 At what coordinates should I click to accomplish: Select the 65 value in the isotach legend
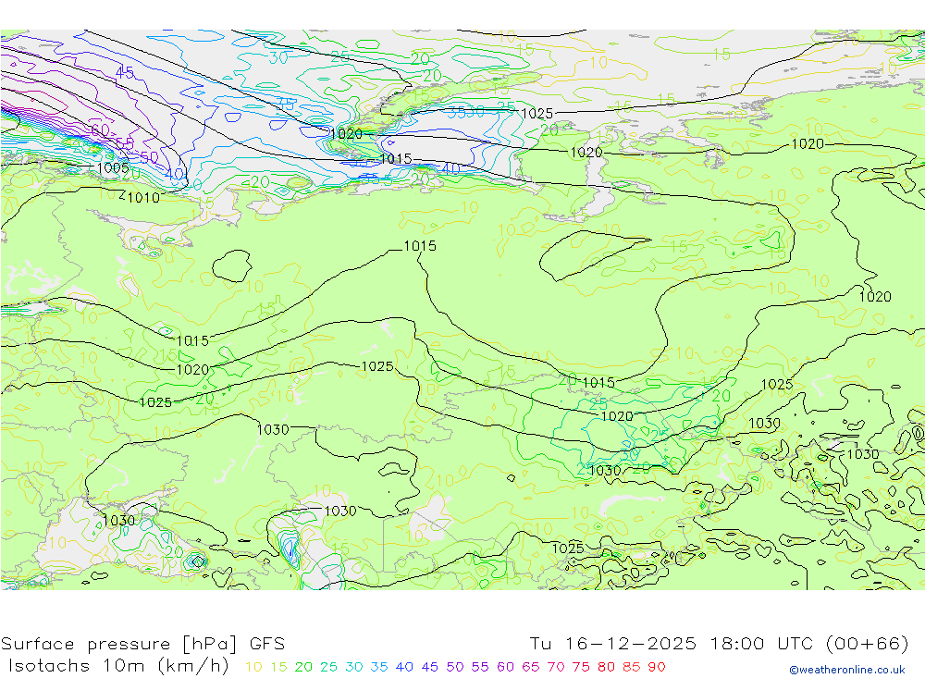click(530, 668)
